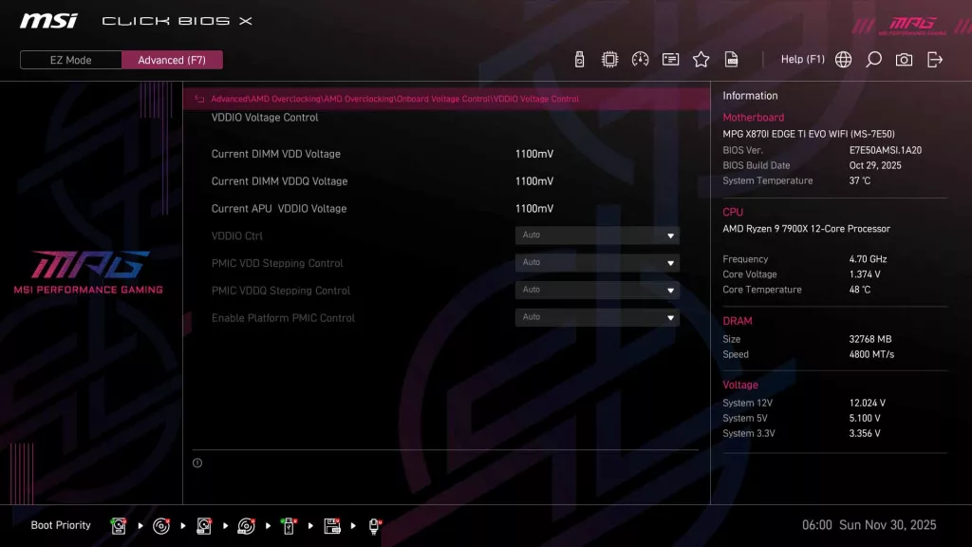Select the Advanced (F7) tab
The image size is (972, 547).
172,60
